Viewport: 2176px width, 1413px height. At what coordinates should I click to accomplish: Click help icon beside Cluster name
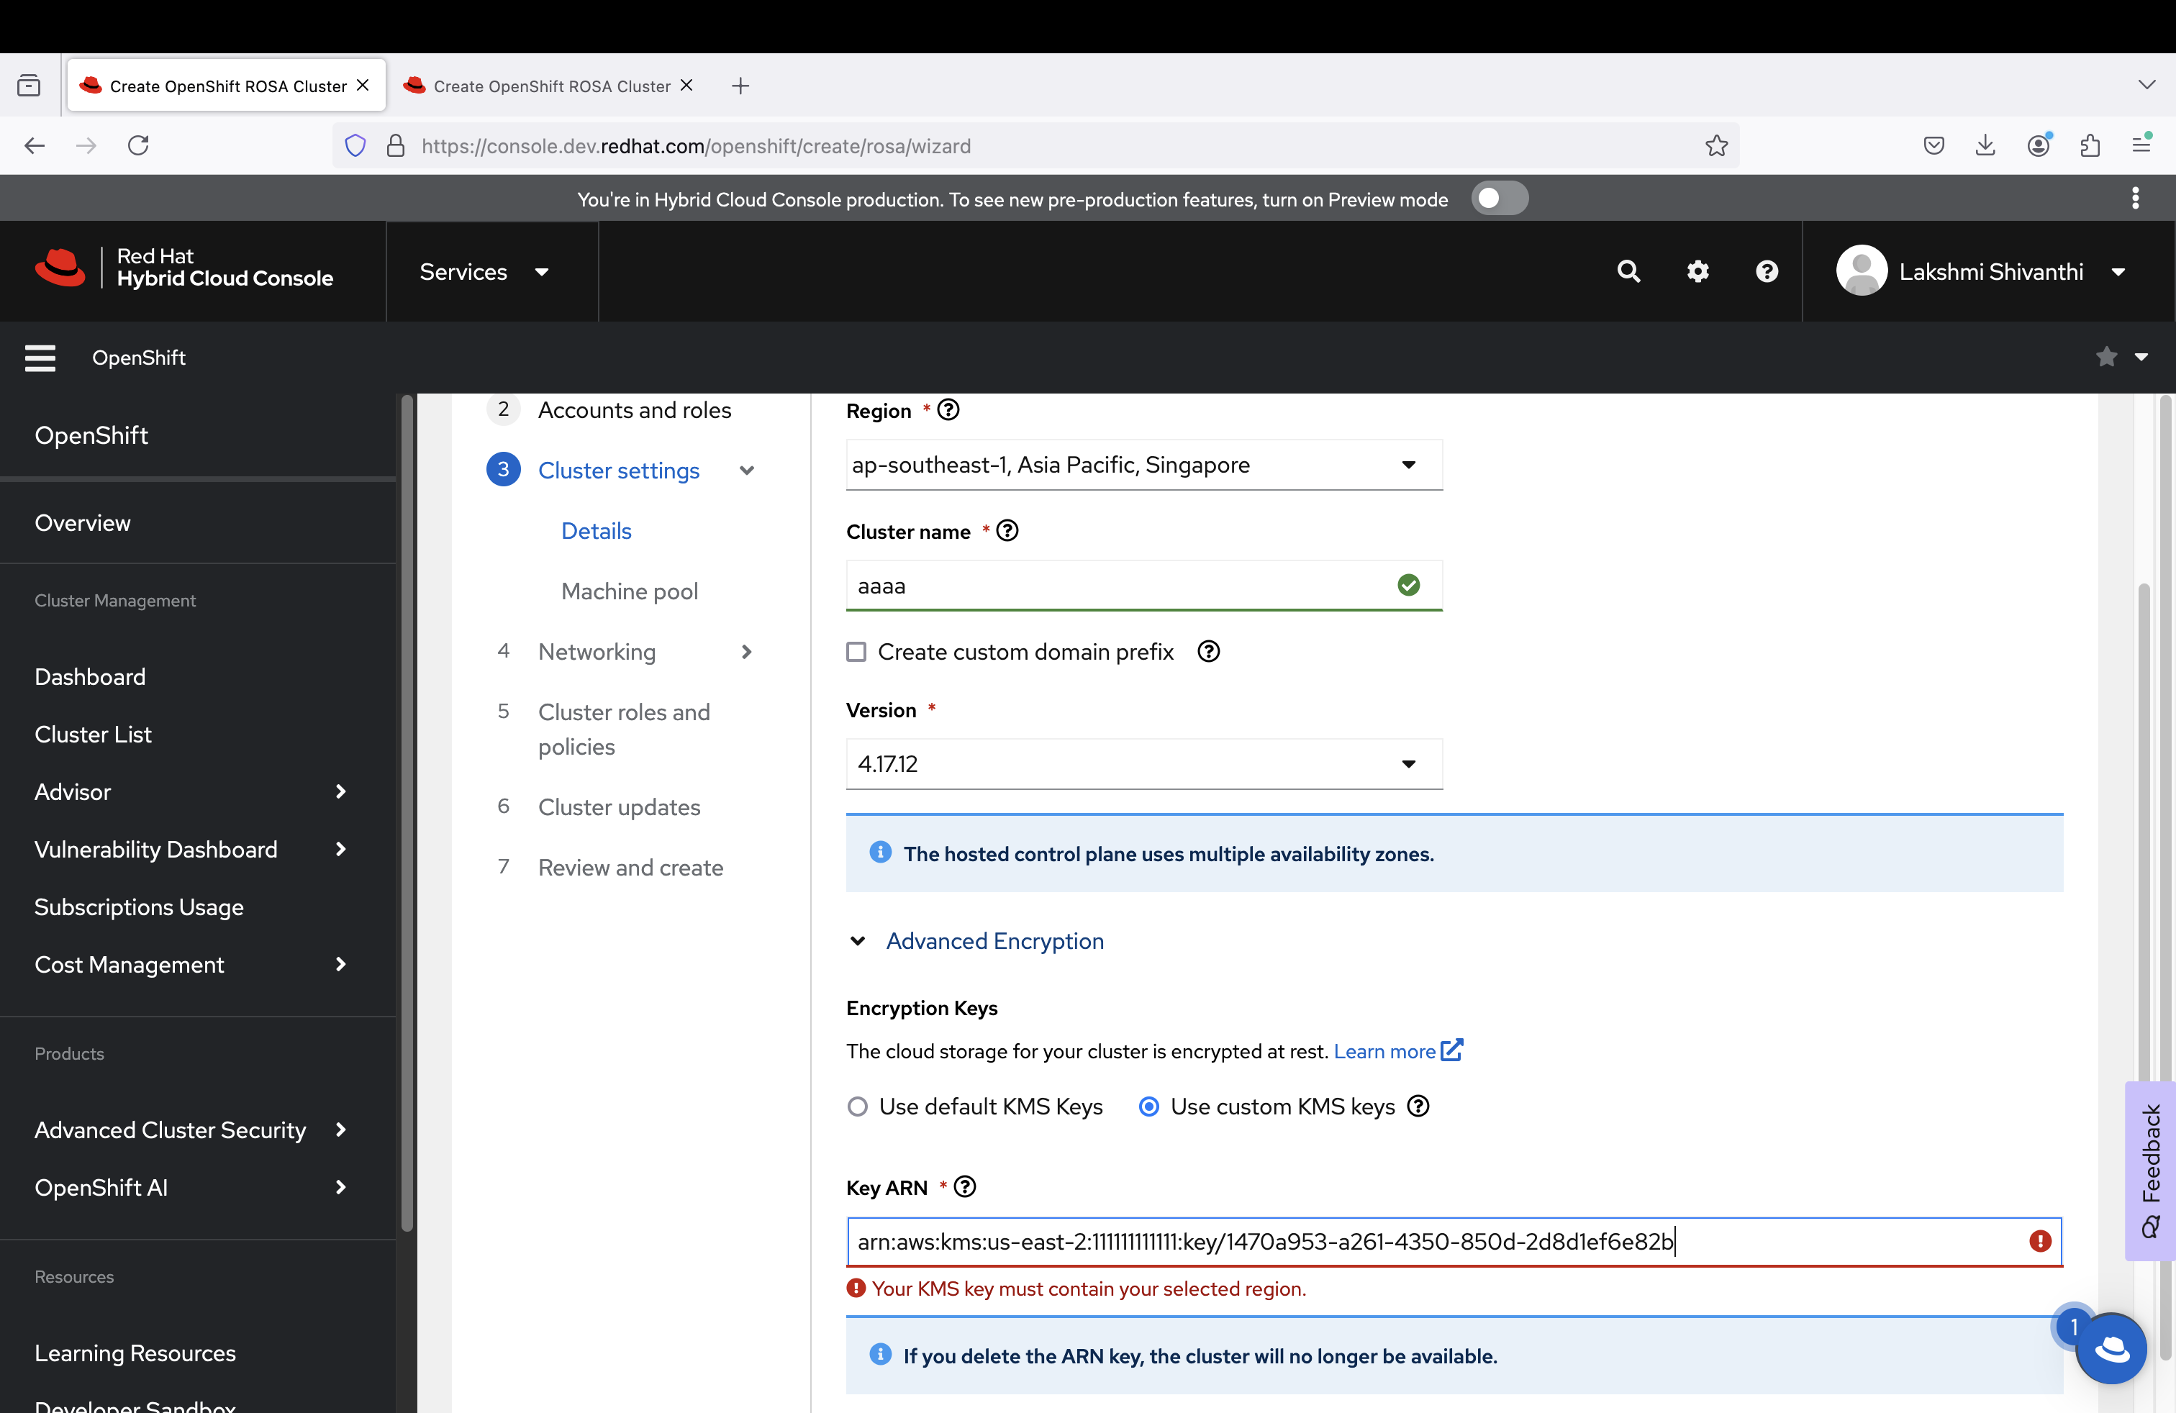point(1007,531)
